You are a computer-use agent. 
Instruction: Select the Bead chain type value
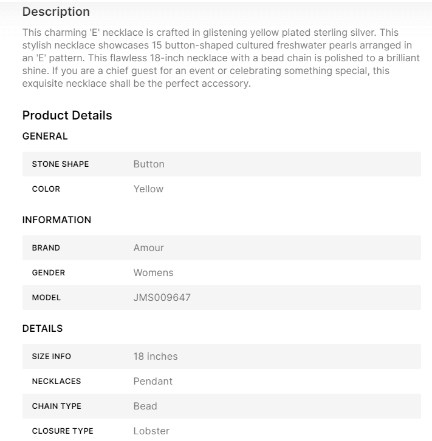[145, 406]
